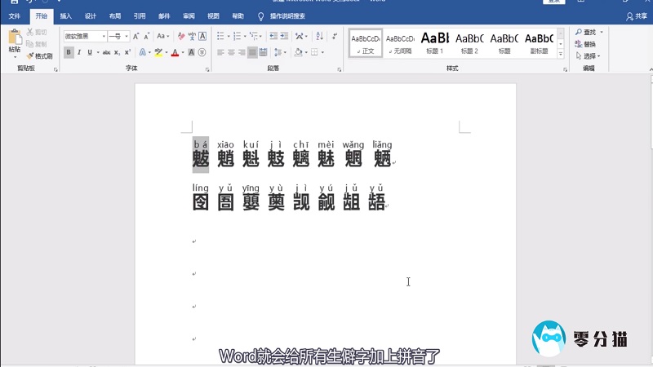This screenshot has height=367, width=653.
Task: Click the bullet list icon
Action: (220, 36)
